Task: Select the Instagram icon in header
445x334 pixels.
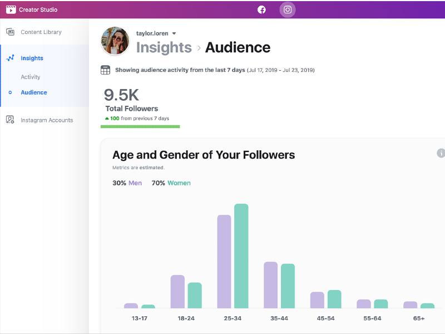Action: (x=288, y=9)
